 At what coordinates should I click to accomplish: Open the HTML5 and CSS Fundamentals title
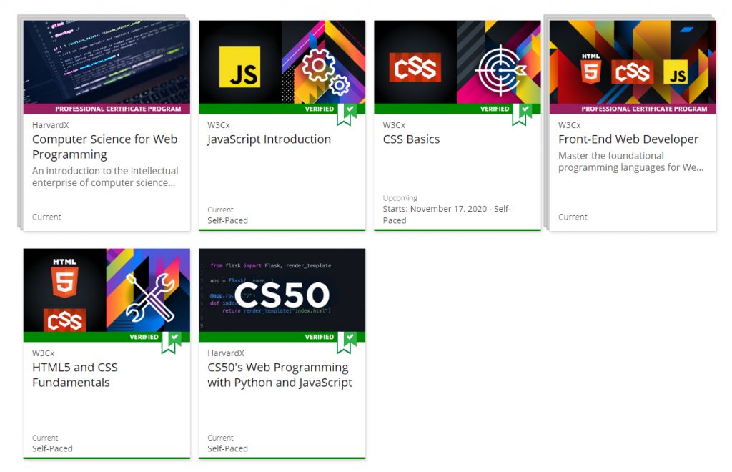(x=74, y=375)
